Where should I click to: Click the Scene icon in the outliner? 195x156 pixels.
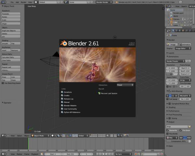tap(168, 10)
